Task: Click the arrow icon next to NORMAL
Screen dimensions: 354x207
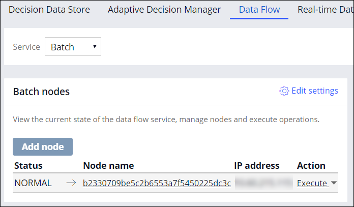Action: (x=70, y=183)
